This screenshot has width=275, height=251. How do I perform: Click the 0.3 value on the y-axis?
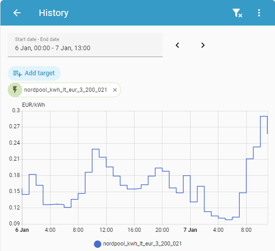[16, 110]
